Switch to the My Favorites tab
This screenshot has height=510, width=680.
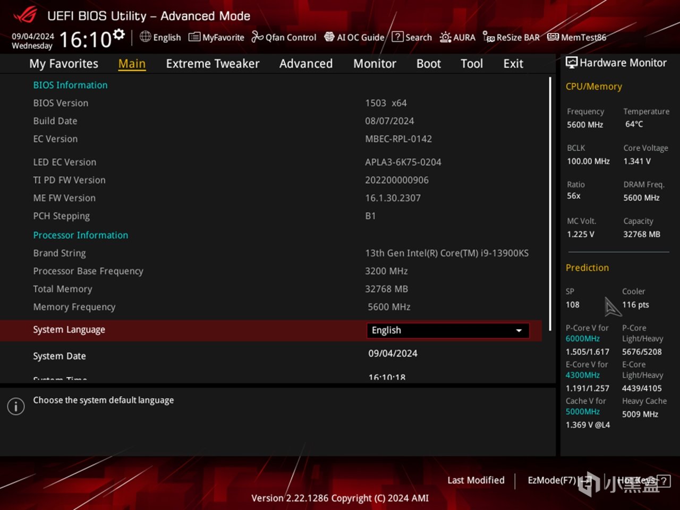pyautogui.click(x=64, y=64)
